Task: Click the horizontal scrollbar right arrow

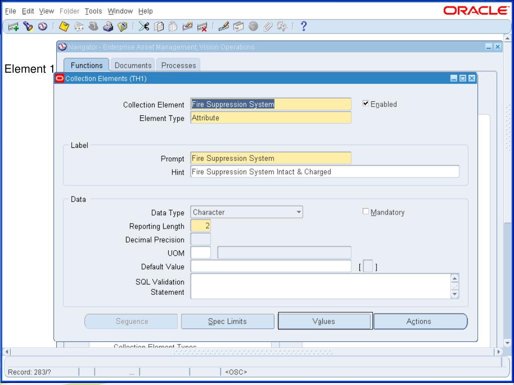Action: pyautogui.click(x=498, y=352)
